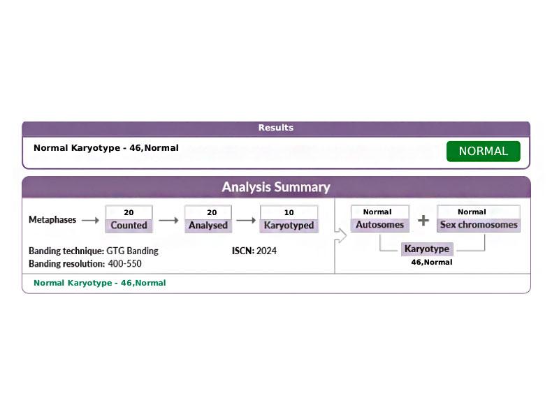The image size is (559, 412).
Task: Click the plus sign between Autosomes and Sex chromosomes
Action: pyautogui.click(x=423, y=221)
